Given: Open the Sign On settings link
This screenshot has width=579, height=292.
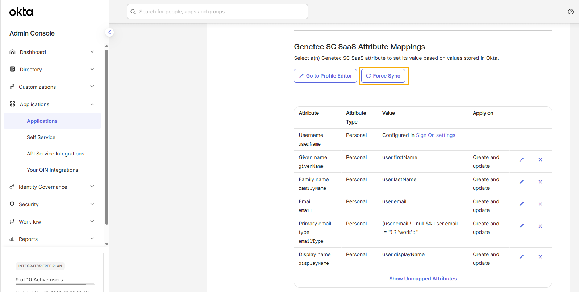Looking at the screenshot, I should click(436, 135).
